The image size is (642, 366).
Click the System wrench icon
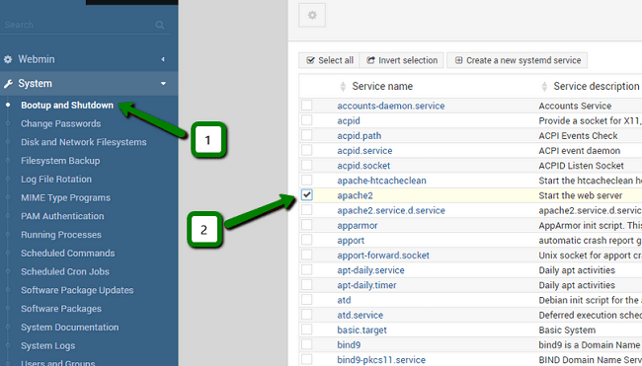point(8,84)
